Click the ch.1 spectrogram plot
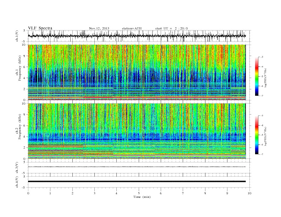Screen dimensions: 281x217 [137, 72]
